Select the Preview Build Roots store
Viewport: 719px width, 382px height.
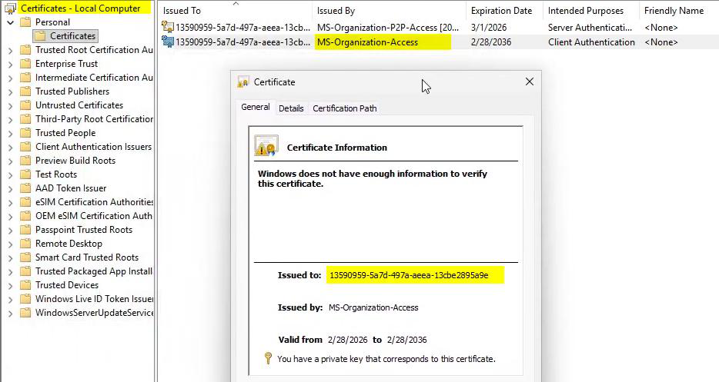[x=75, y=161]
